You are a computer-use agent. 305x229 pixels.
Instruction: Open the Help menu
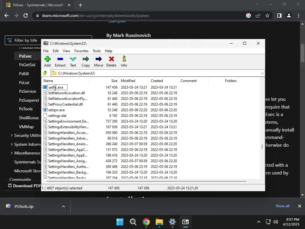click(108, 51)
